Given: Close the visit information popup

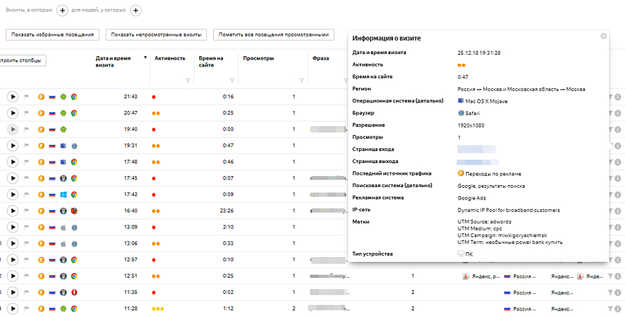Looking at the screenshot, I should (603, 36).
